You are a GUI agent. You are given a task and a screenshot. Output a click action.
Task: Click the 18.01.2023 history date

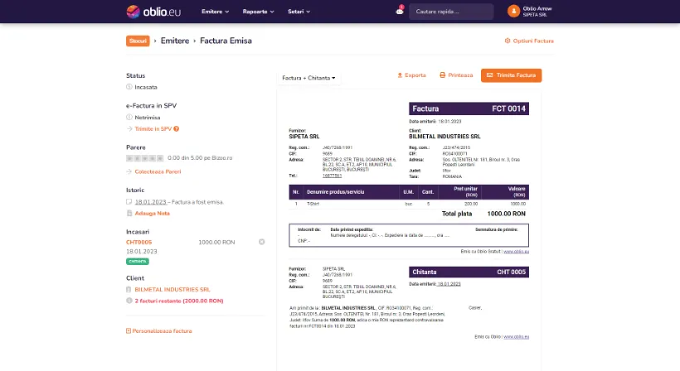tap(150, 202)
